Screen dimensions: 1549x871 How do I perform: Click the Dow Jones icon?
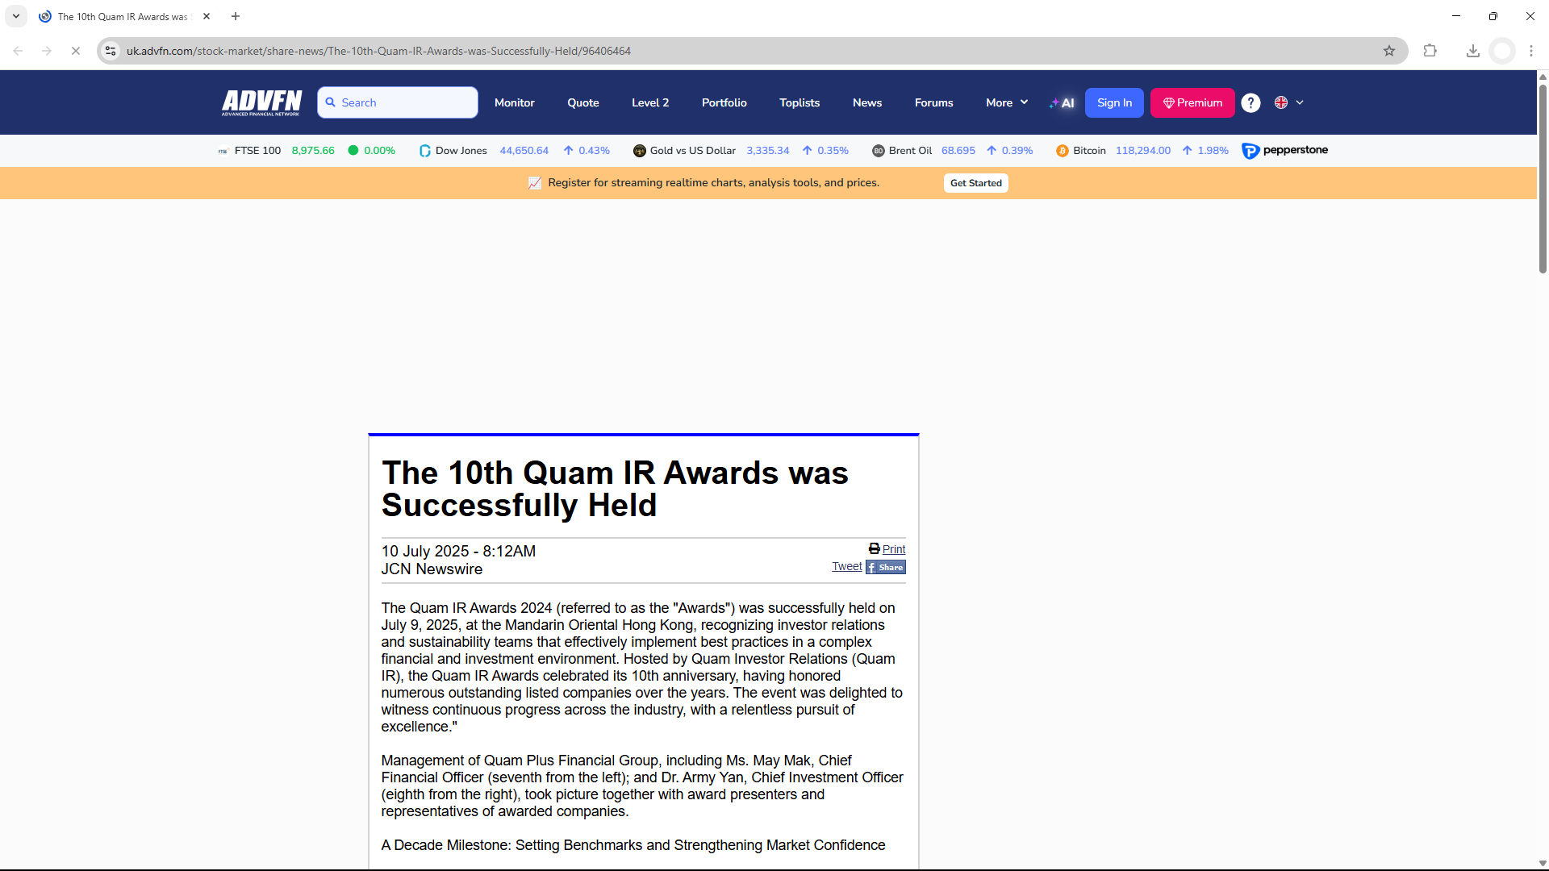click(x=425, y=151)
